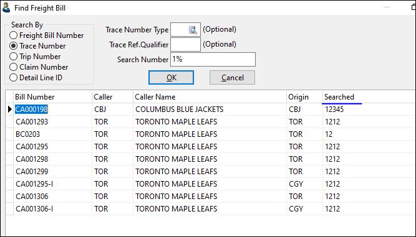Viewport: 416px width, 237px height.
Task: Sort by the Bill Number column header
Action: pos(52,97)
